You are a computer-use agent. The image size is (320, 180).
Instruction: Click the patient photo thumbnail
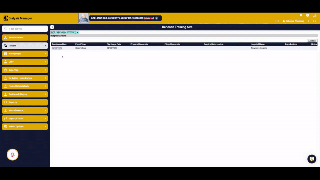pyautogui.click(x=84, y=18)
